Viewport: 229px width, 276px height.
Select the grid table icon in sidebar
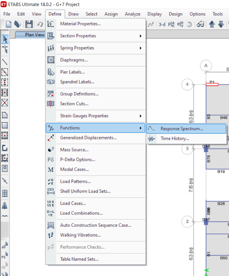tap(5, 193)
